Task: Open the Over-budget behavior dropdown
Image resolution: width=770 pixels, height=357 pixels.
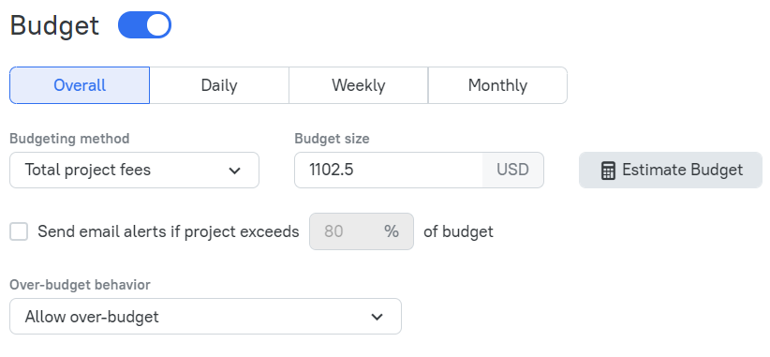Action: point(205,317)
